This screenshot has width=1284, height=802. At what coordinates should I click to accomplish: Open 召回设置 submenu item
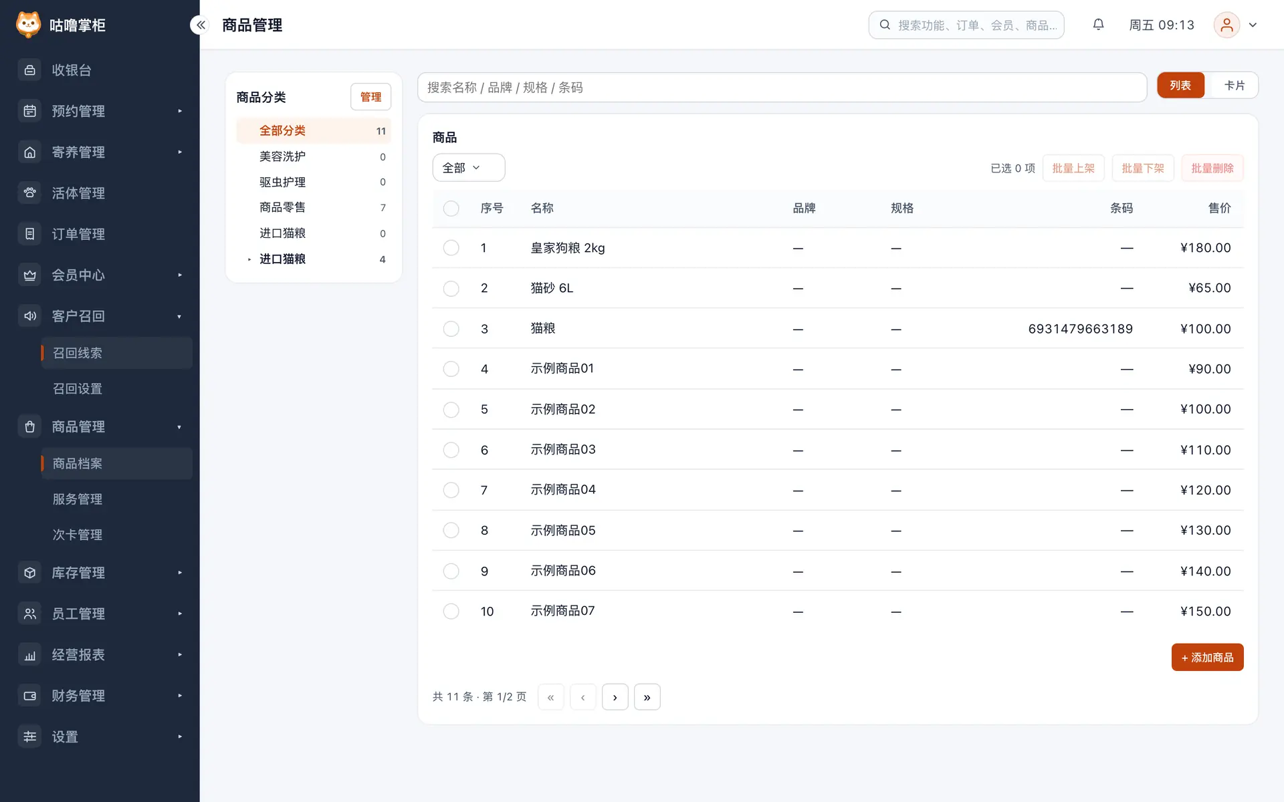[x=117, y=389]
